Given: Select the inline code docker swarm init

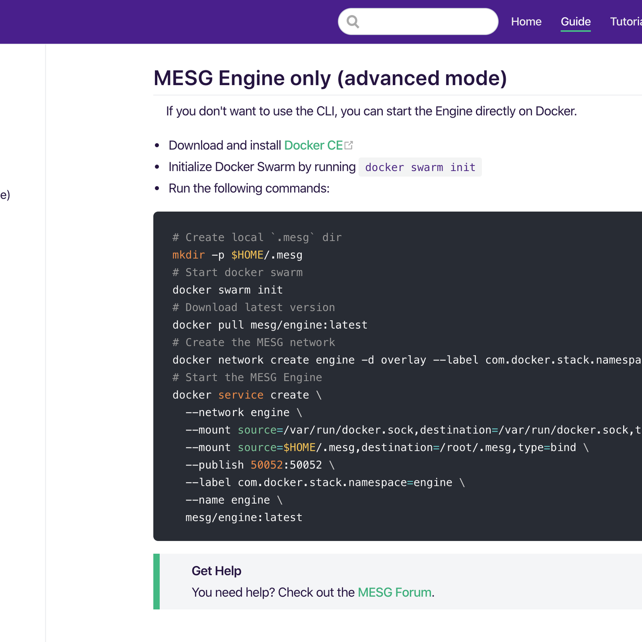Looking at the screenshot, I should click(x=420, y=167).
